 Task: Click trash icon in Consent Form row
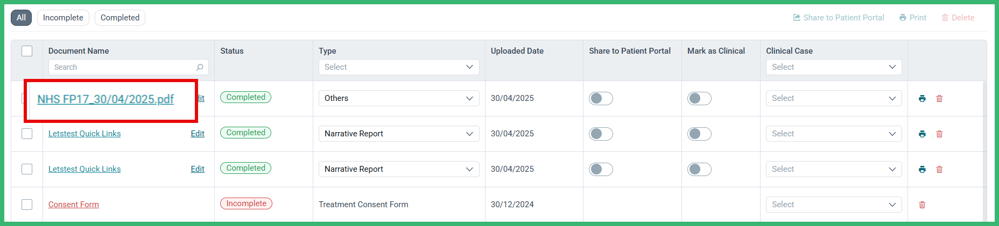coord(922,205)
